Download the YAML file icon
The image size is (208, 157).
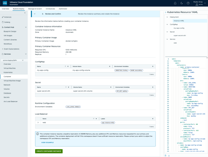coord(169,156)
